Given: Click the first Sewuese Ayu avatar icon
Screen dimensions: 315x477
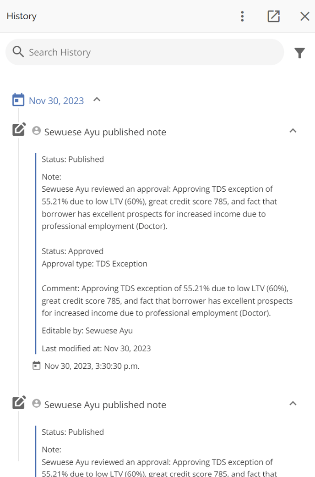Looking at the screenshot, I should tap(37, 131).
